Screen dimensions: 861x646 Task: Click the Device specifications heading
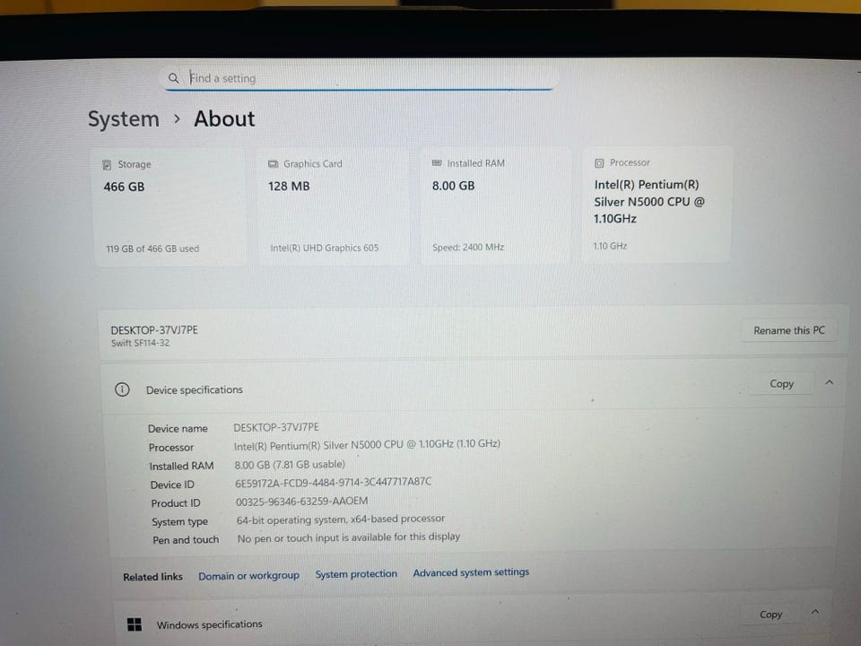pyautogui.click(x=195, y=390)
